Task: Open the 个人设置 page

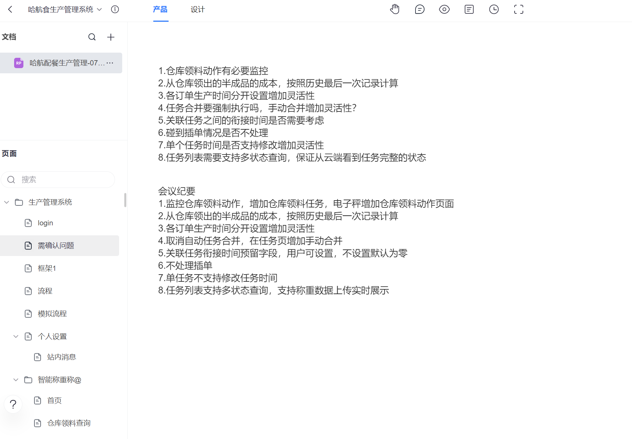Action: click(52, 336)
